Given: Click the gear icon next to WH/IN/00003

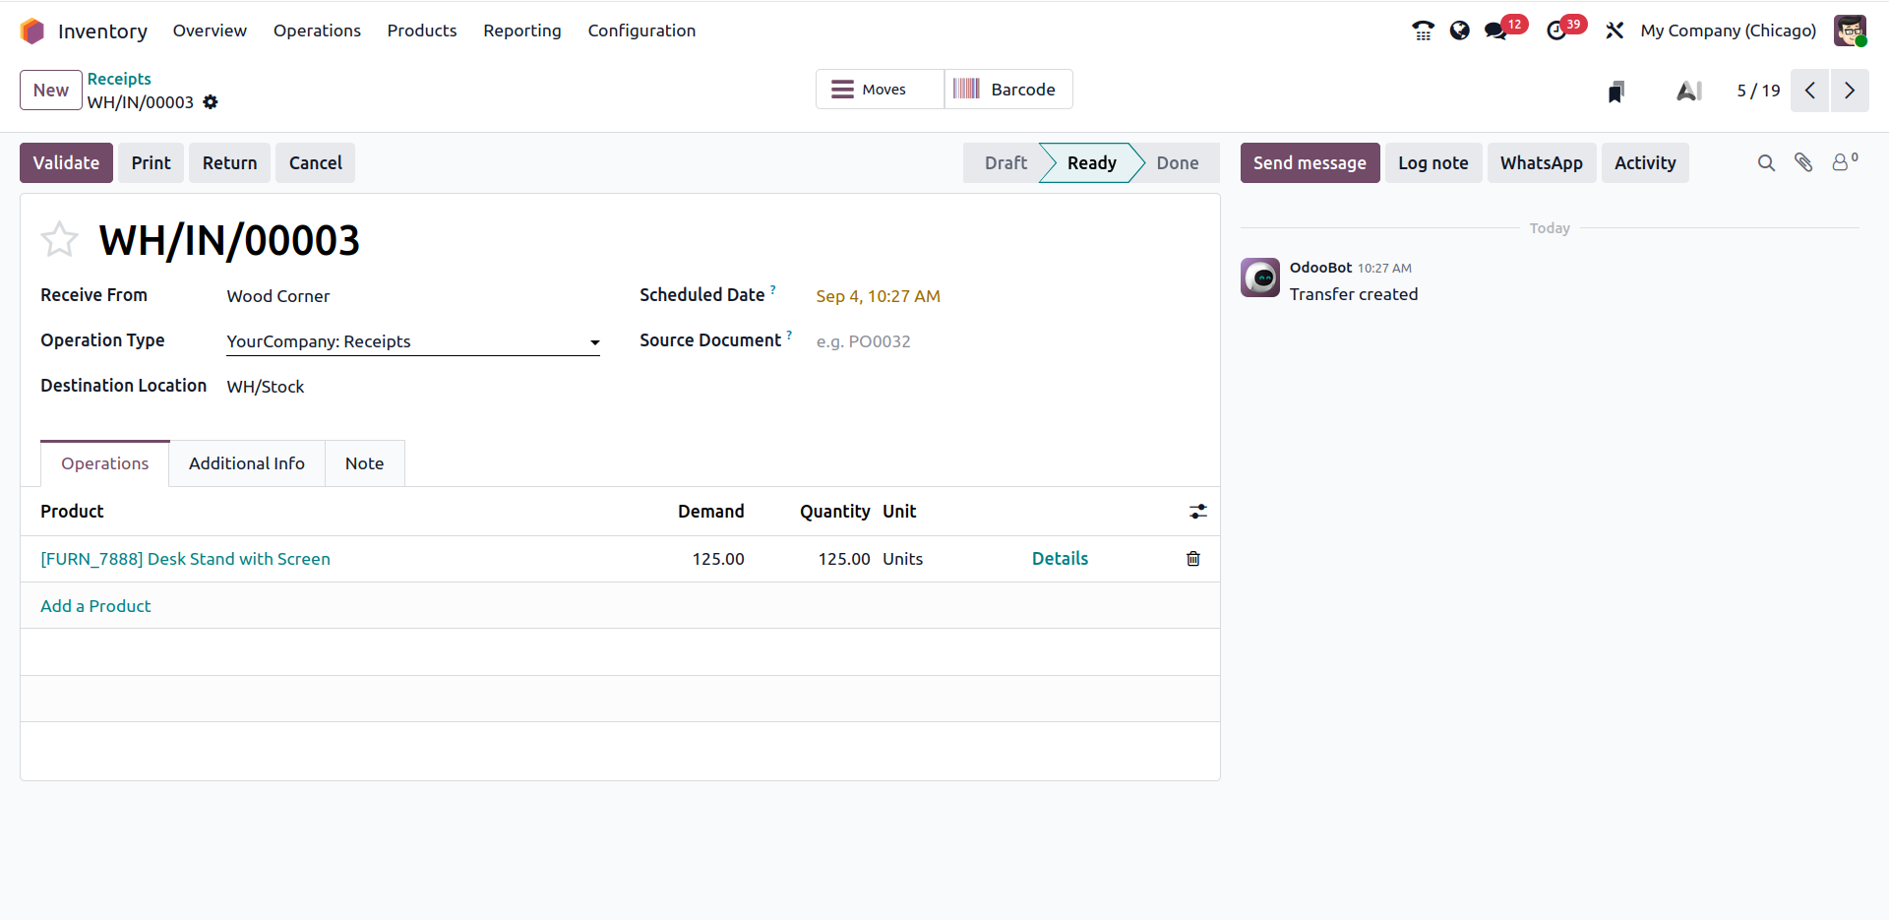Looking at the screenshot, I should click(x=211, y=102).
